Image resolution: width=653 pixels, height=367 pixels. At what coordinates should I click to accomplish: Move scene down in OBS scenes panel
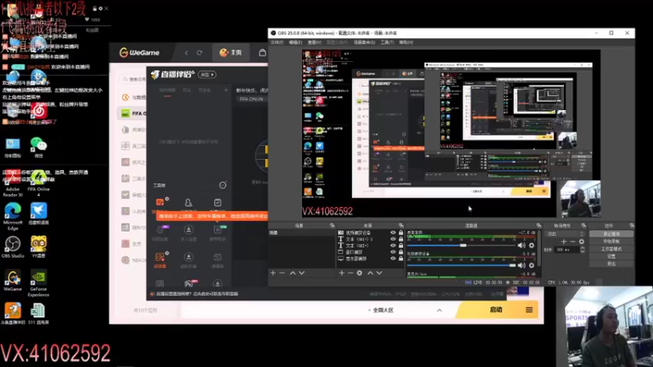(301, 273)
